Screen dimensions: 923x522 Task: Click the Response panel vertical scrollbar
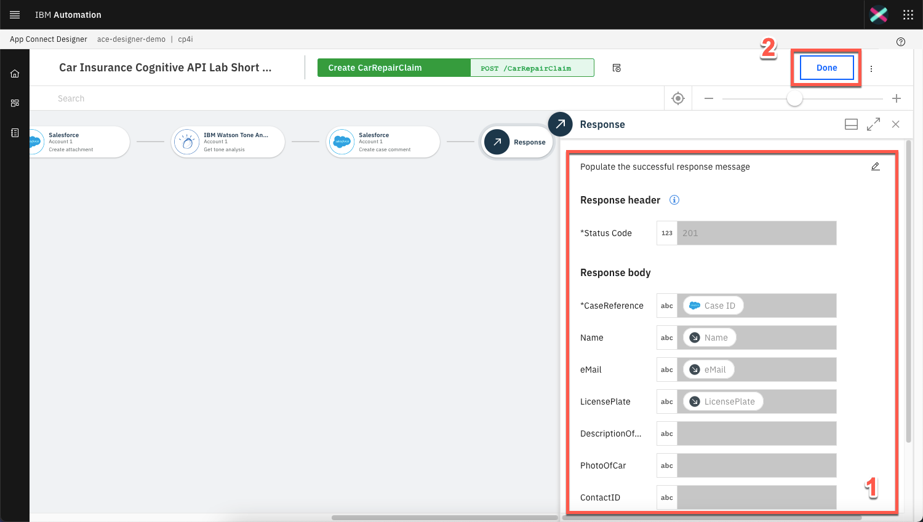[908, 292]
